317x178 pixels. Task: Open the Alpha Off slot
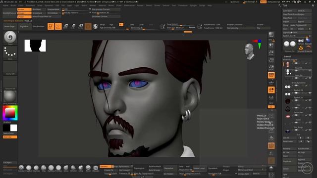pyautogui.click(x=10, y=68)
